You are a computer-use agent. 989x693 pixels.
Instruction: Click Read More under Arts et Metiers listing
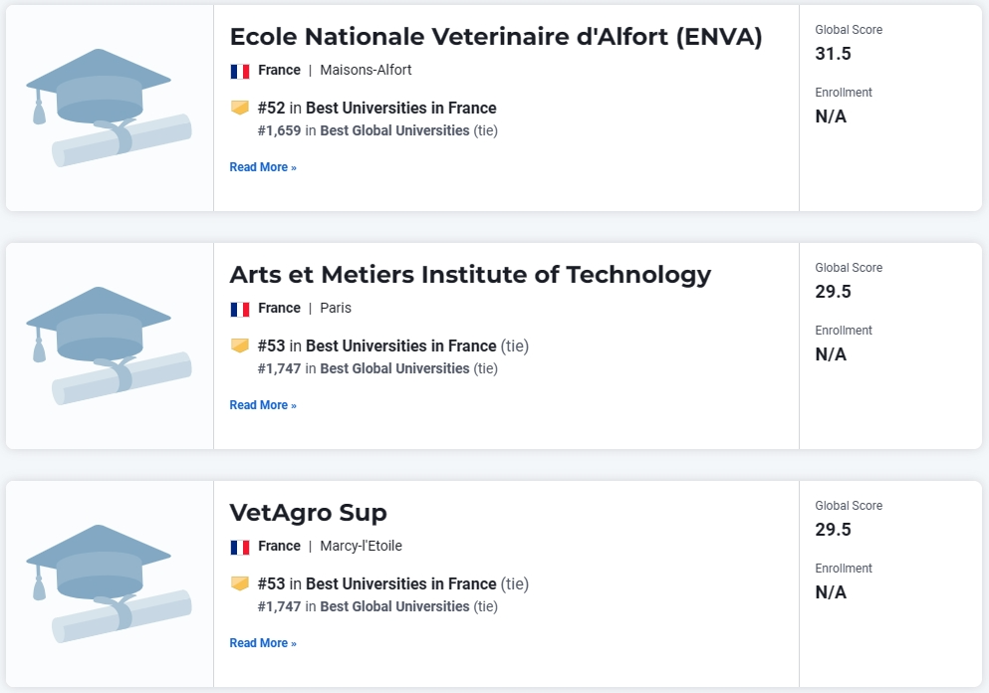pos(263,405)
